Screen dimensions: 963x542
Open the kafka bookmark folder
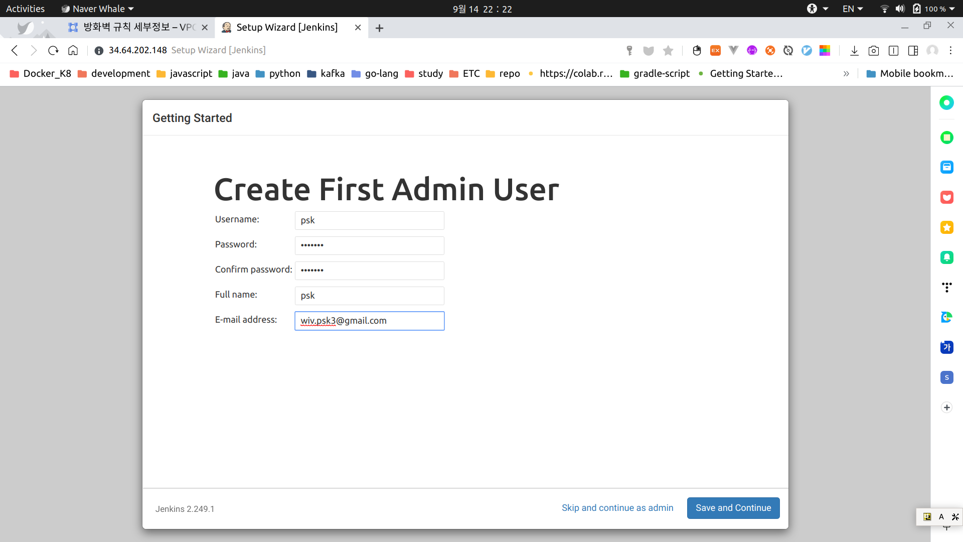tap(326, 74)
